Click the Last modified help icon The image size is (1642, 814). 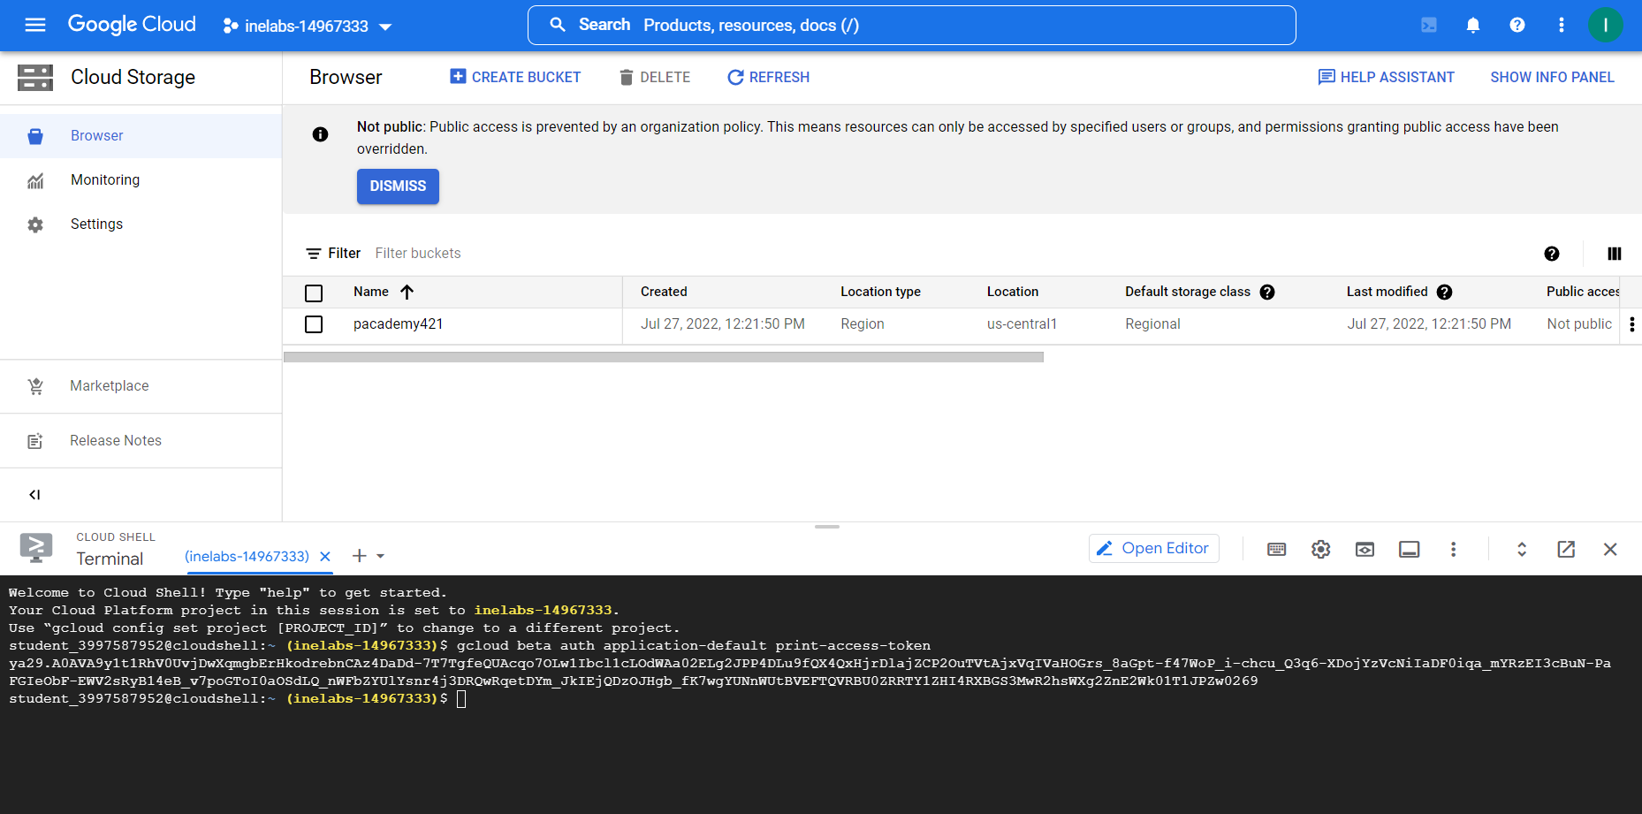(1444, 293)
